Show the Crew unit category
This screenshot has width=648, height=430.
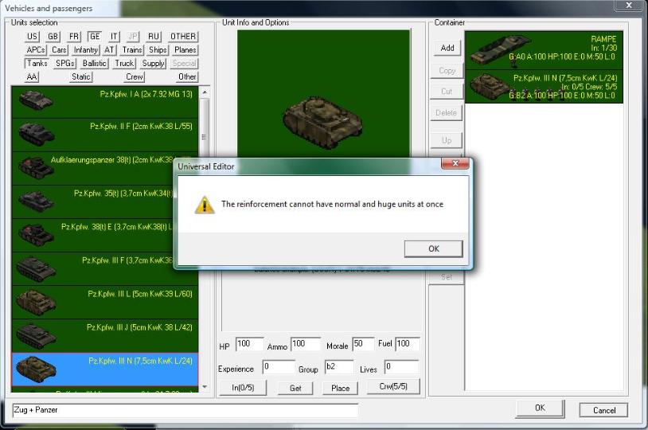click(135, 77)
